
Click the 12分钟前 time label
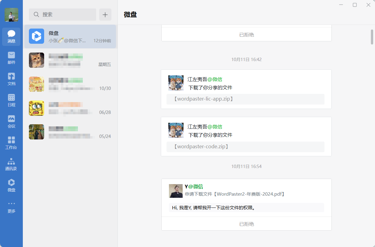coord(102,41)
